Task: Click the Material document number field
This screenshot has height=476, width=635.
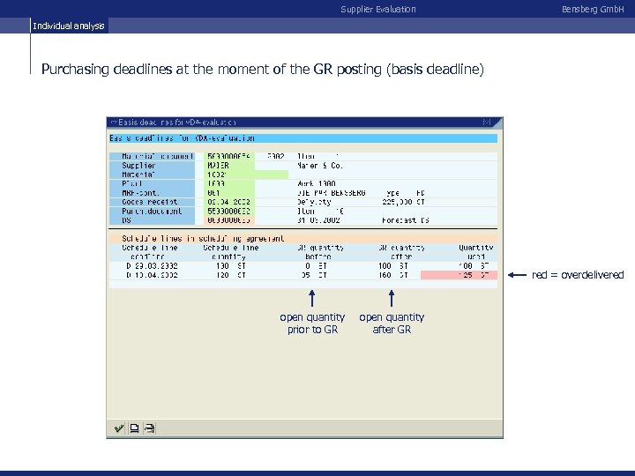Action: point(230,156)
